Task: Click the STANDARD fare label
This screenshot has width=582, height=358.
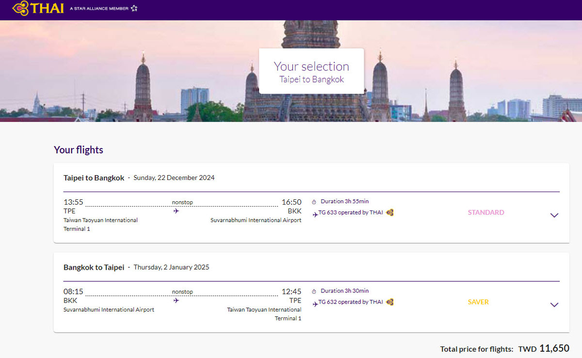Action: pos(486,212)
